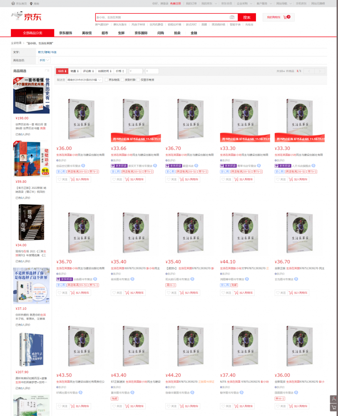Open sidebar 现场与在场 book thumbnail
The height and width of the screenshot is (416, 338).
tap(31, 222)
